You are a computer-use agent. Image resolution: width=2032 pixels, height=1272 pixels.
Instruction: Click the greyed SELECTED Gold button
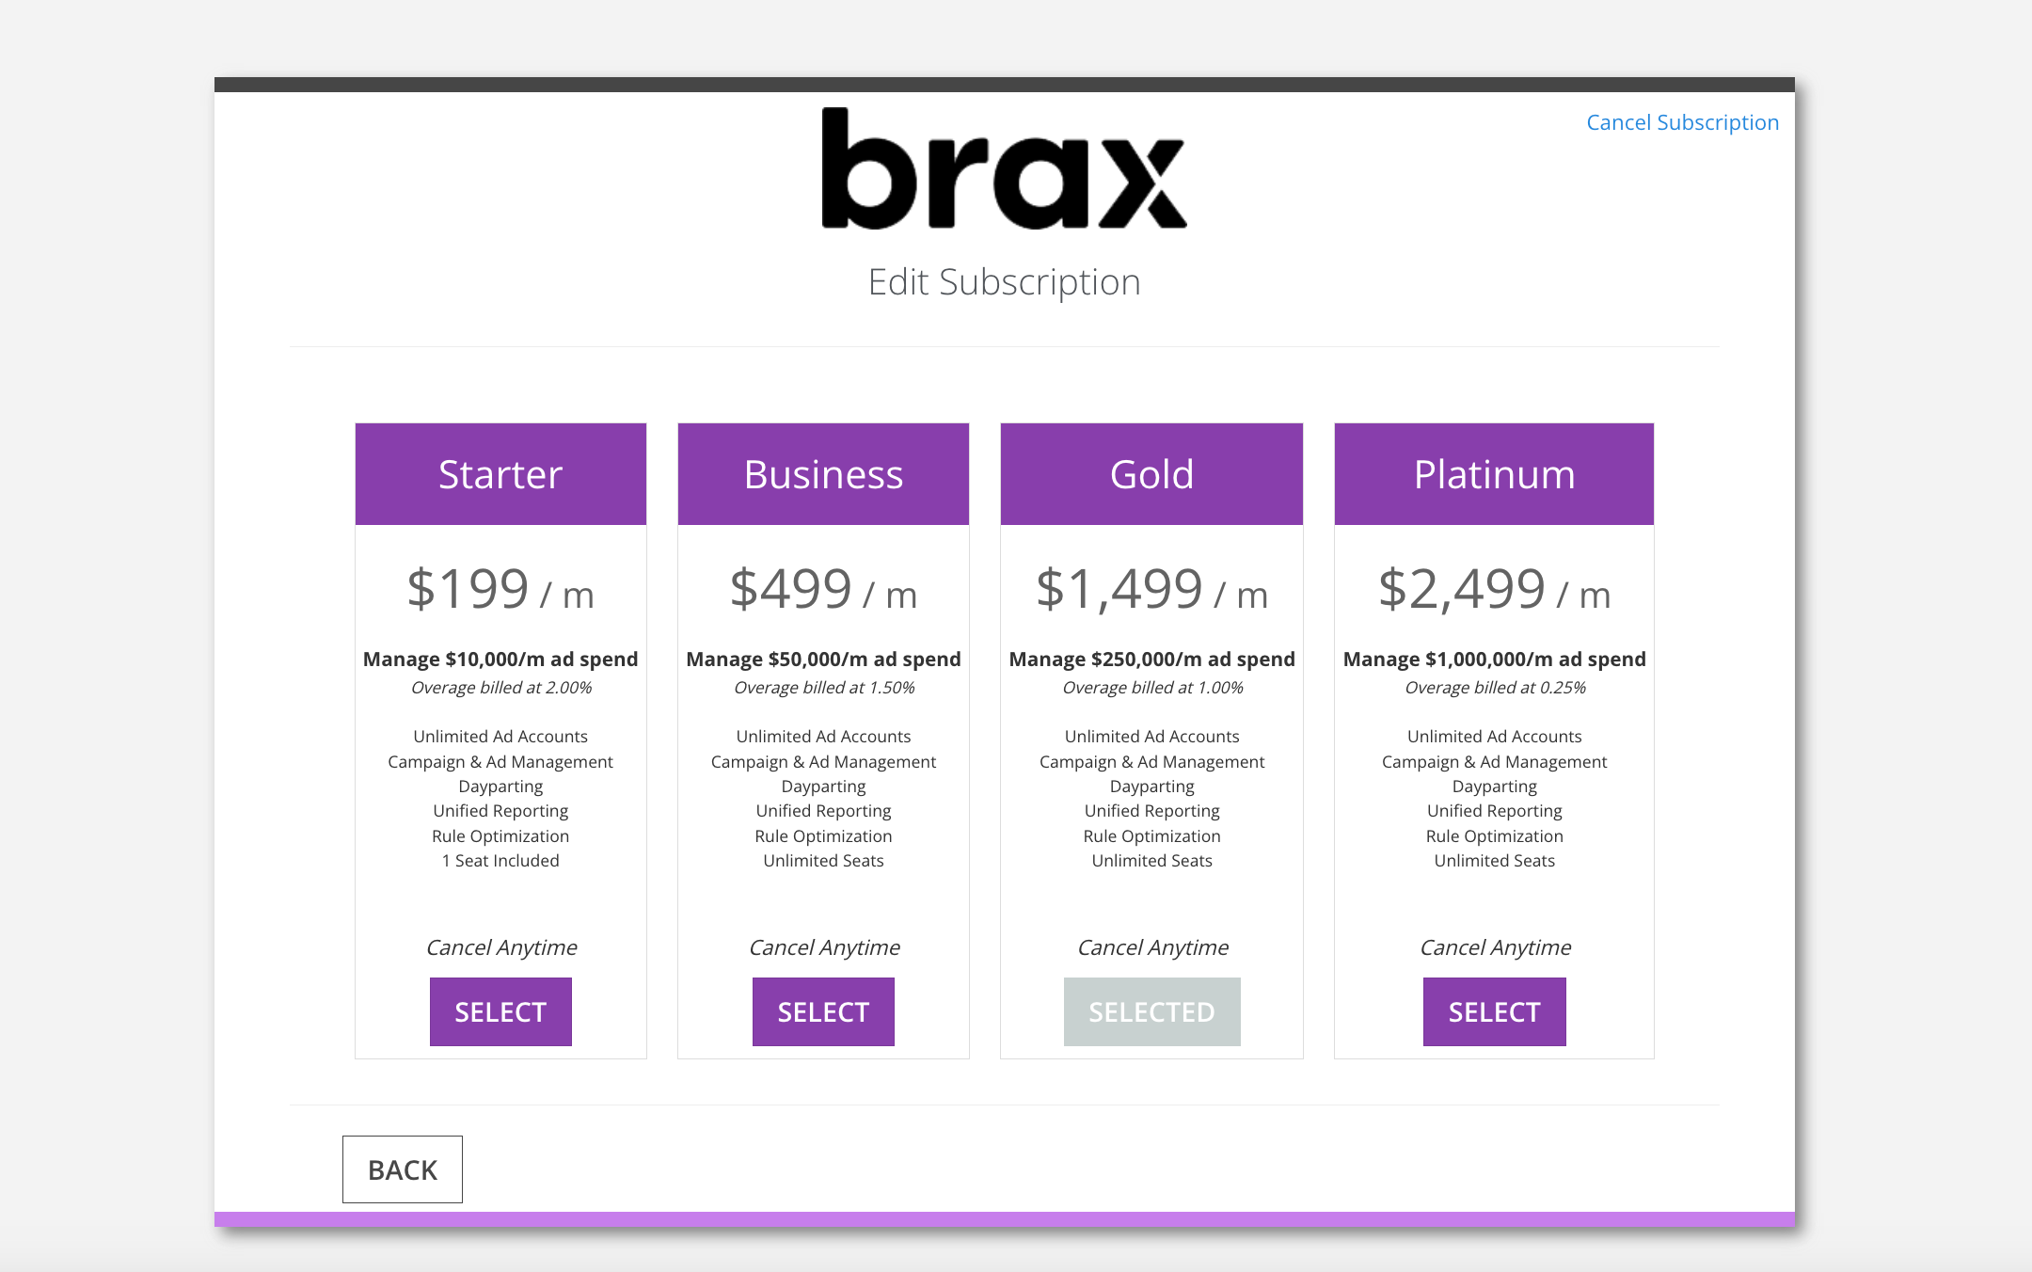[x=1151, y=1011]
